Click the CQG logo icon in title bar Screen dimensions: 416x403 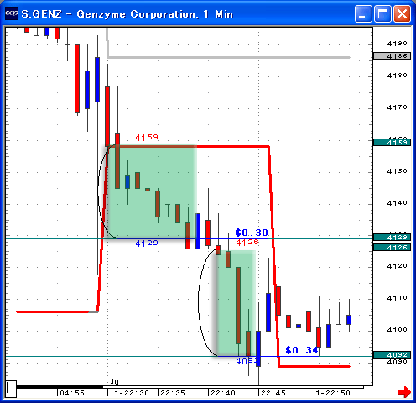(x=12, y=13)
